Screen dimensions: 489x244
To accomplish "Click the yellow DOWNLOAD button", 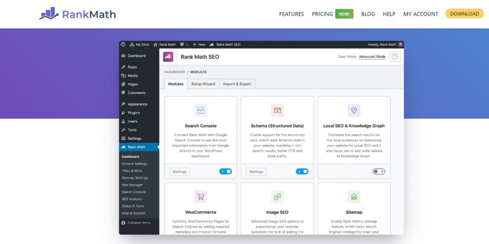I will coord(464,14).
